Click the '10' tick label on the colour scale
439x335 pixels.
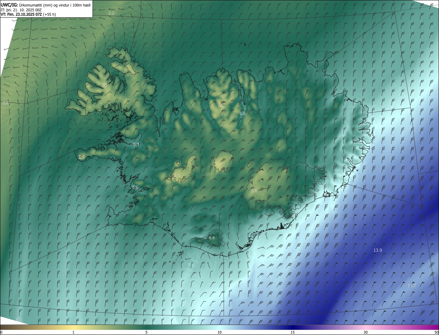click(219, 332)
